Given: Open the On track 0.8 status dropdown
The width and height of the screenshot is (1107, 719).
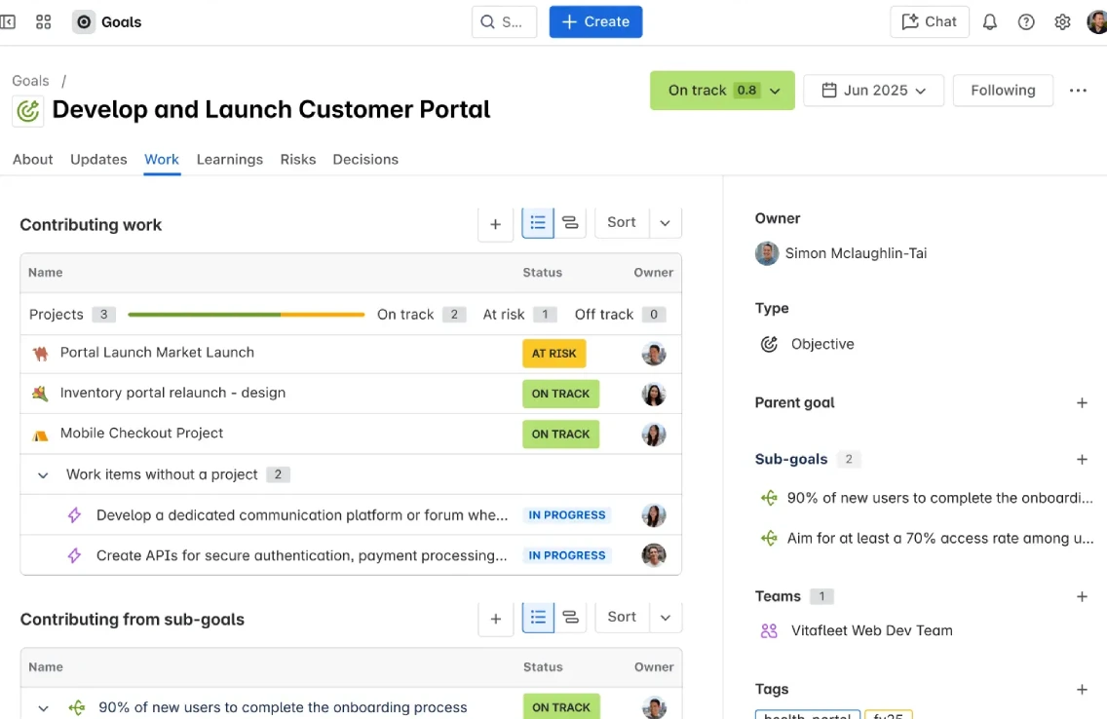Looking at the screenshot, I should coord(722,91).
